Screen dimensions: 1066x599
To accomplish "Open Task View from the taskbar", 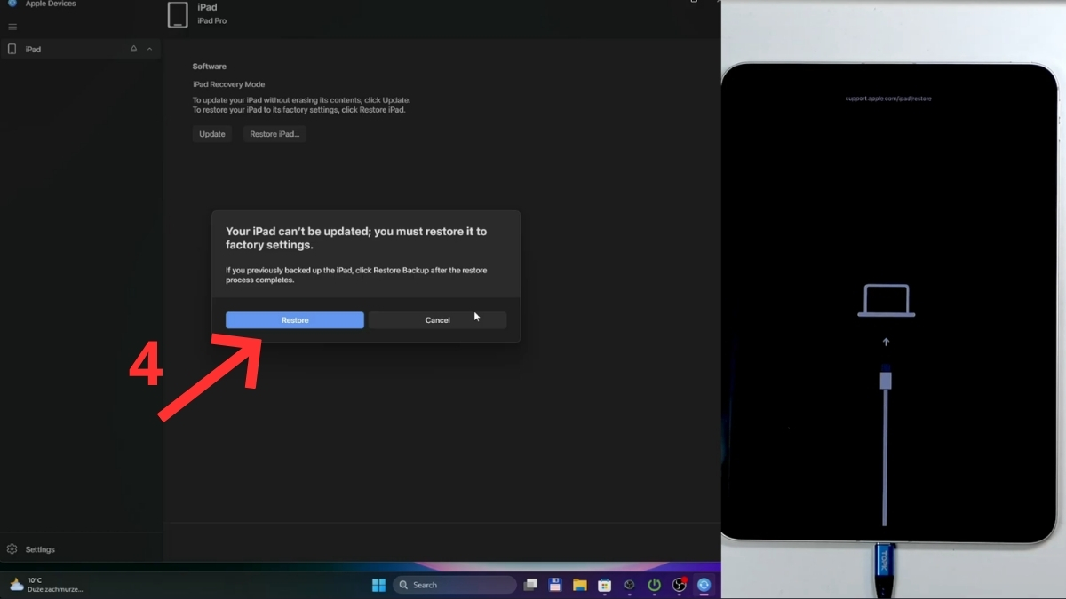I will (x=530, y=585).
